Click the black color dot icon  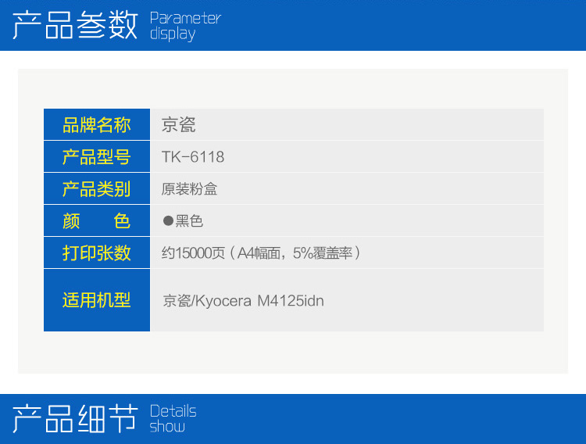[x=168, y=221]
